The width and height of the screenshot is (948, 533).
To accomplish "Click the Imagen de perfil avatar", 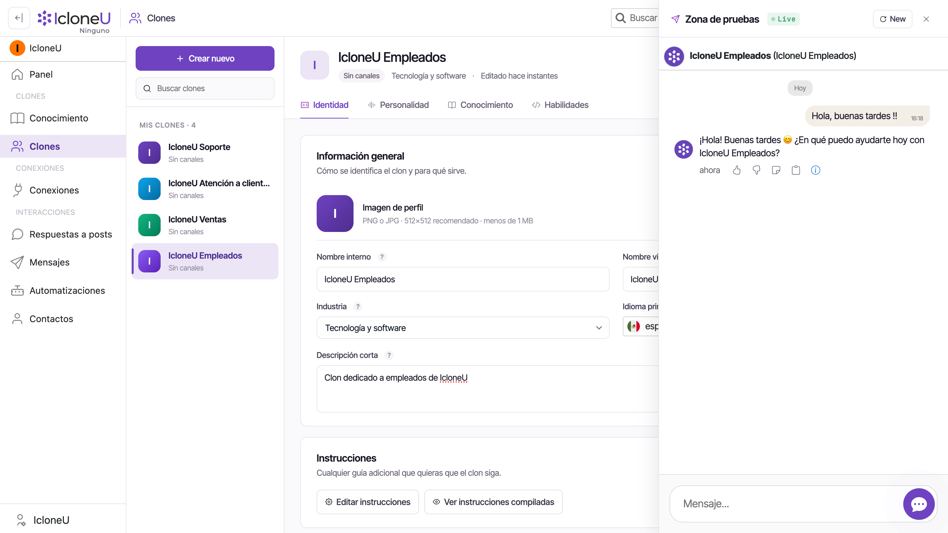I will pos(335,213).
